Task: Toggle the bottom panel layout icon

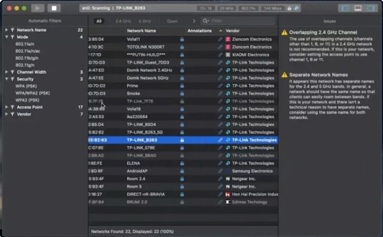Action: [358, 8]
